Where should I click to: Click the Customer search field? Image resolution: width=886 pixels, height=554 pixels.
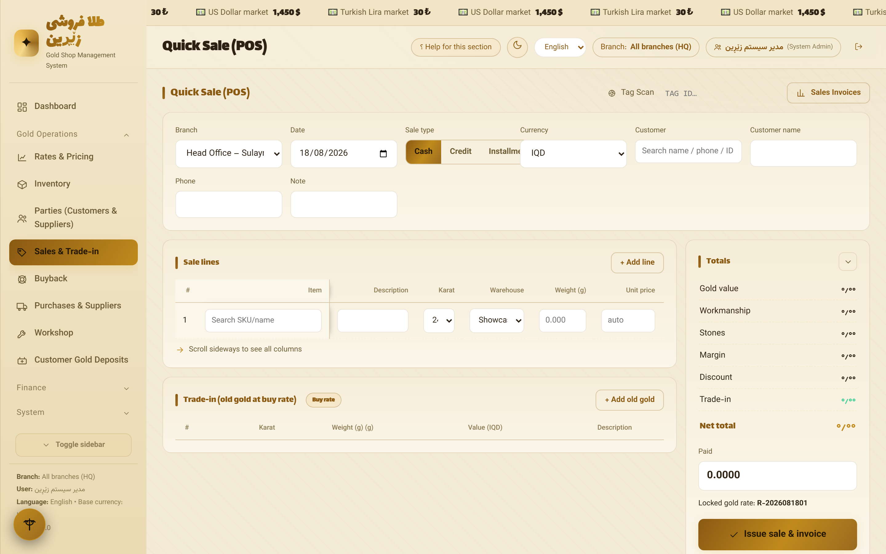(x=688, y=151)
